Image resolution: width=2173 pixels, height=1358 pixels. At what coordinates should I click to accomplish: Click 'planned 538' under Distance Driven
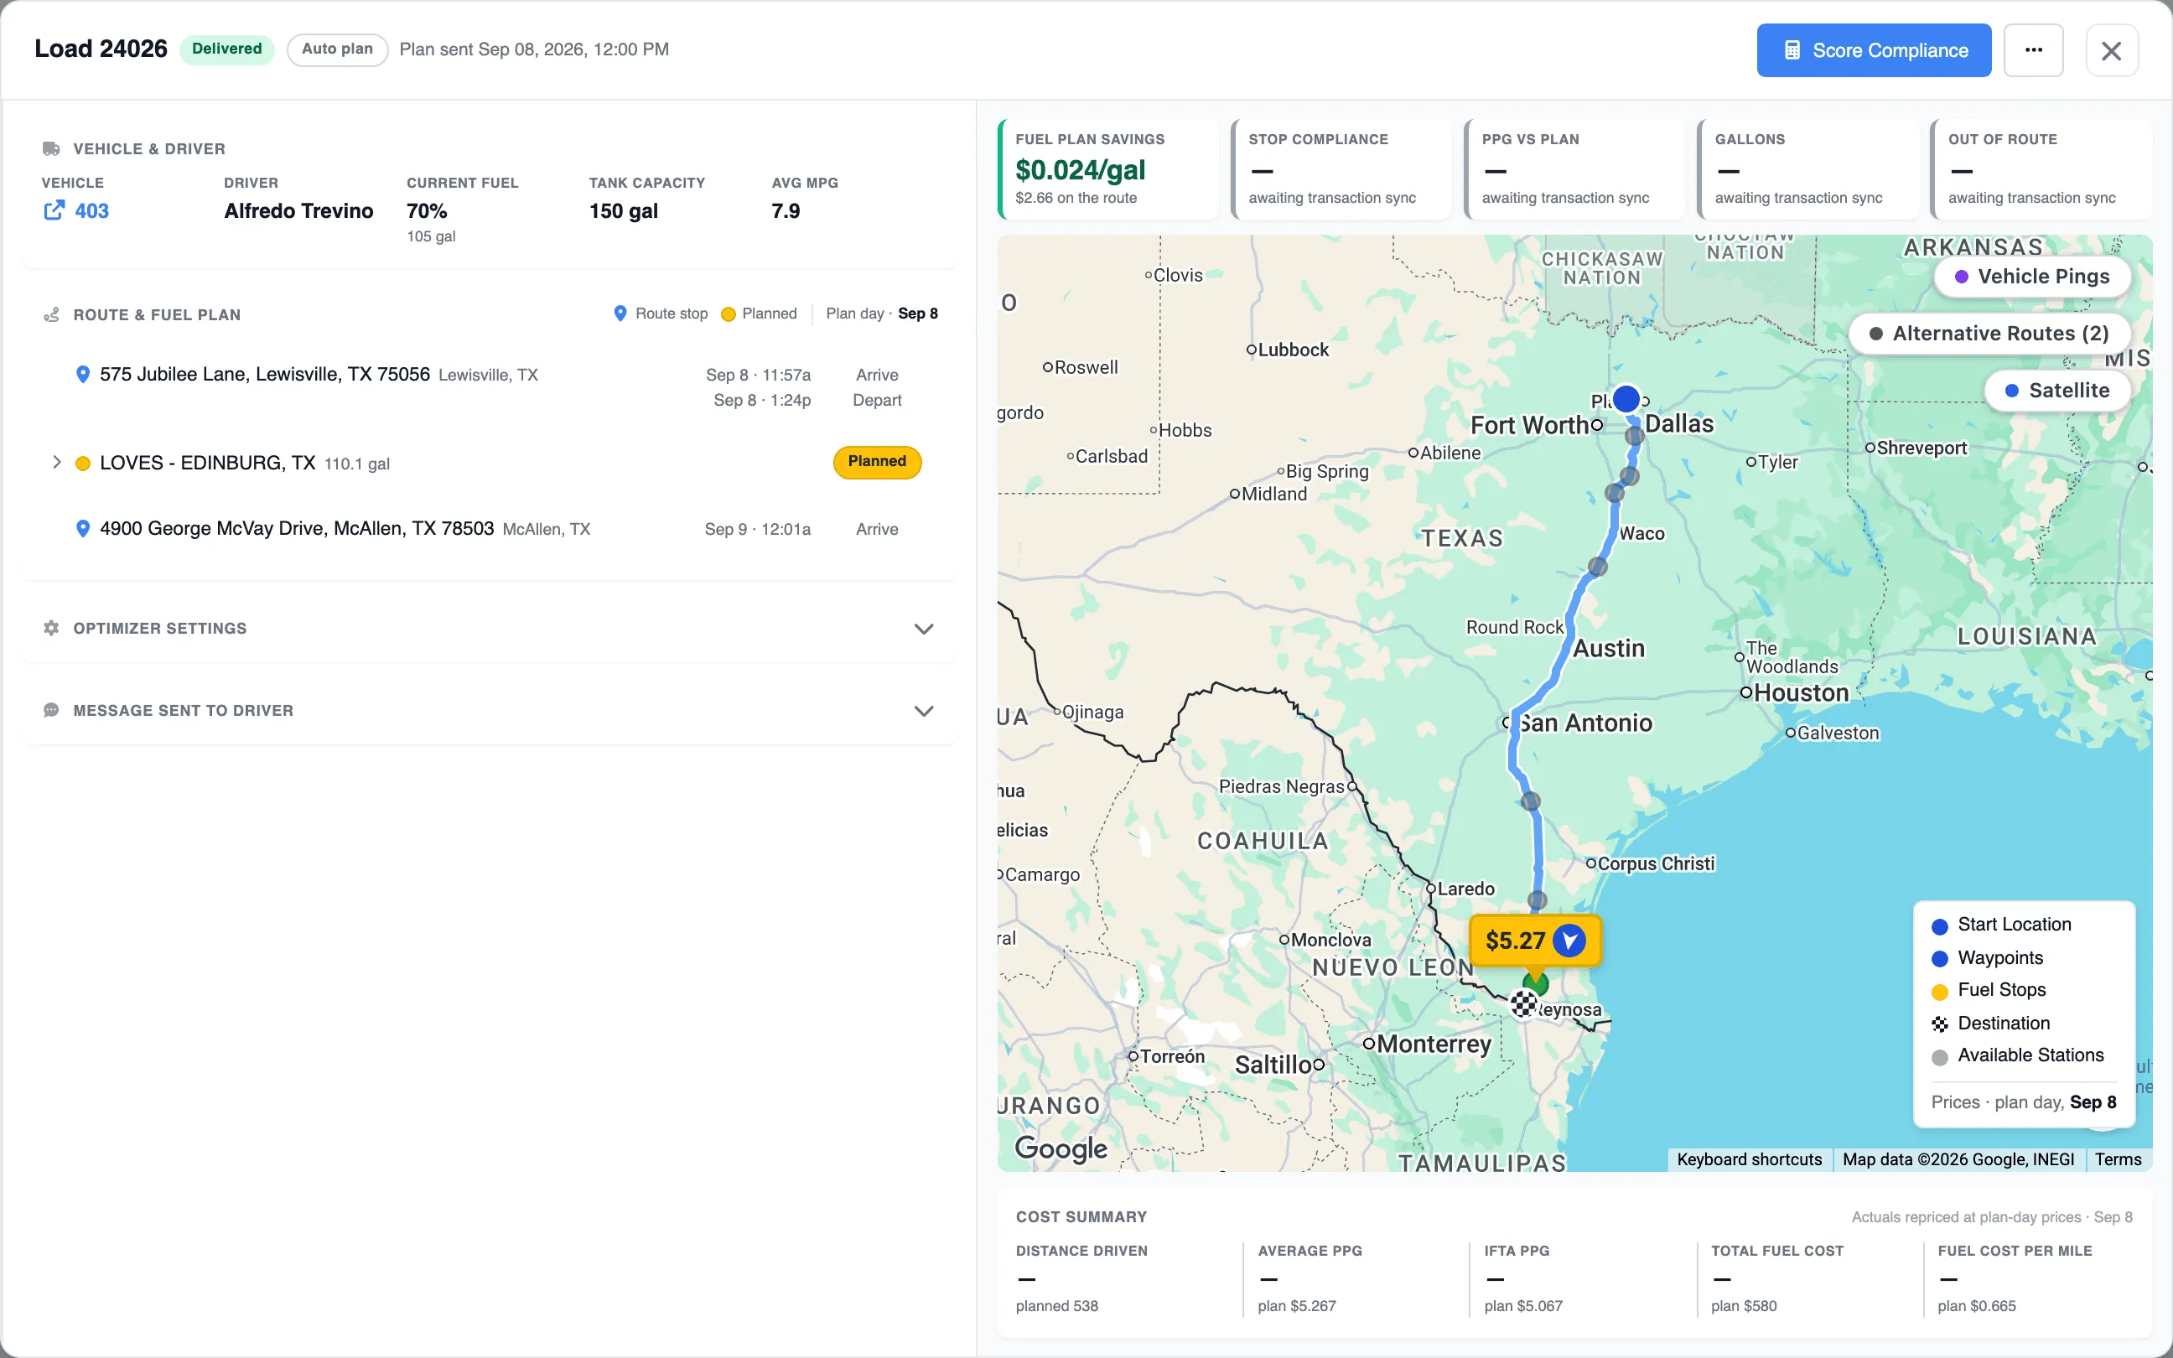click(x=1057, y=1306)
